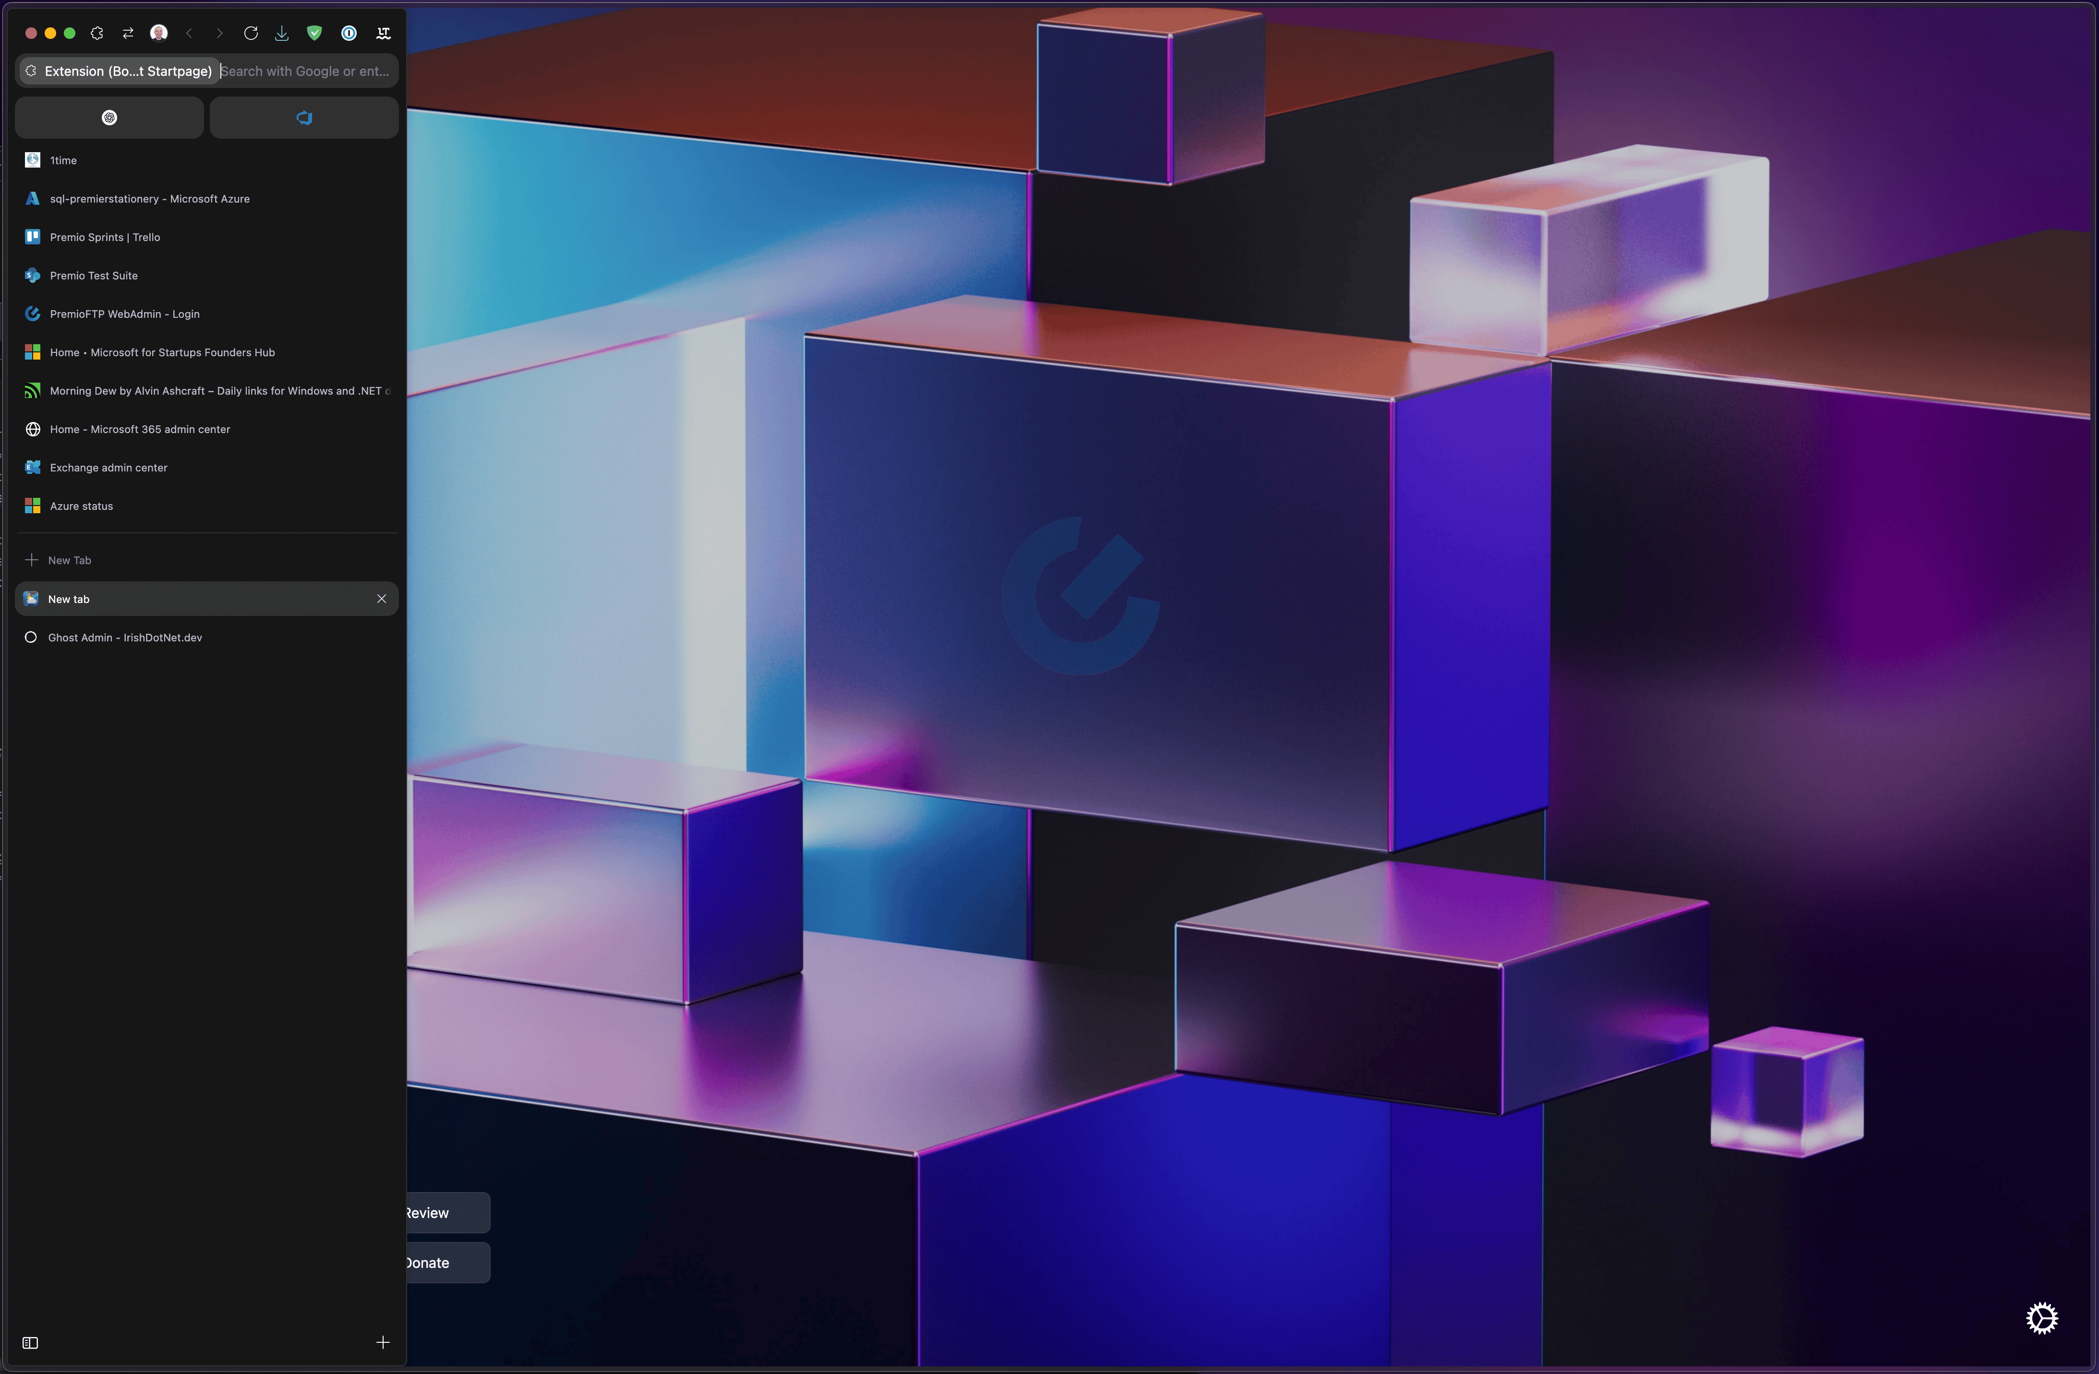Open the pinned ChatGPT essential tile
This screenshot has width=2099, height=1374.
point(109,117)
